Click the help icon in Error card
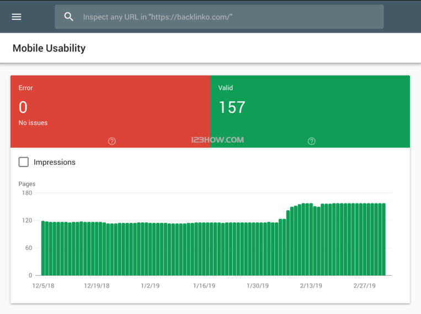The width and height of the screenshot is (421, 314). [112, 142]
